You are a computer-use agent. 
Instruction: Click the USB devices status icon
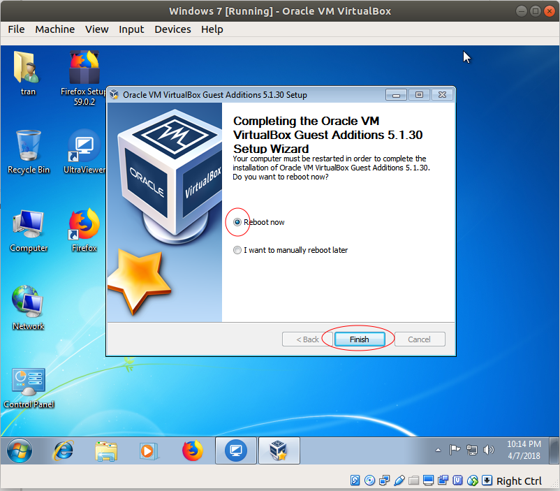click(x=399, y=481)
